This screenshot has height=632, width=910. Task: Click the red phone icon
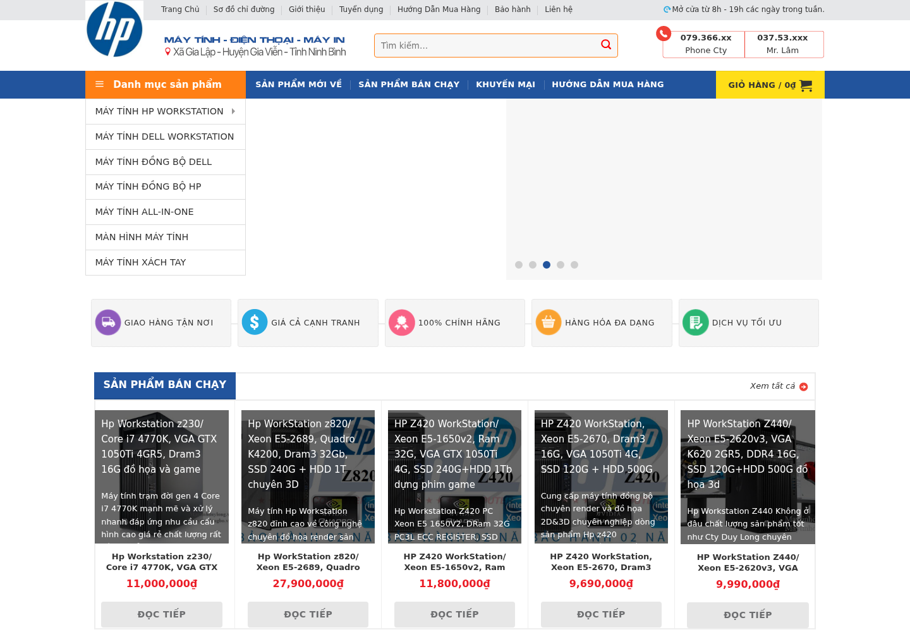tap(664, 33)
